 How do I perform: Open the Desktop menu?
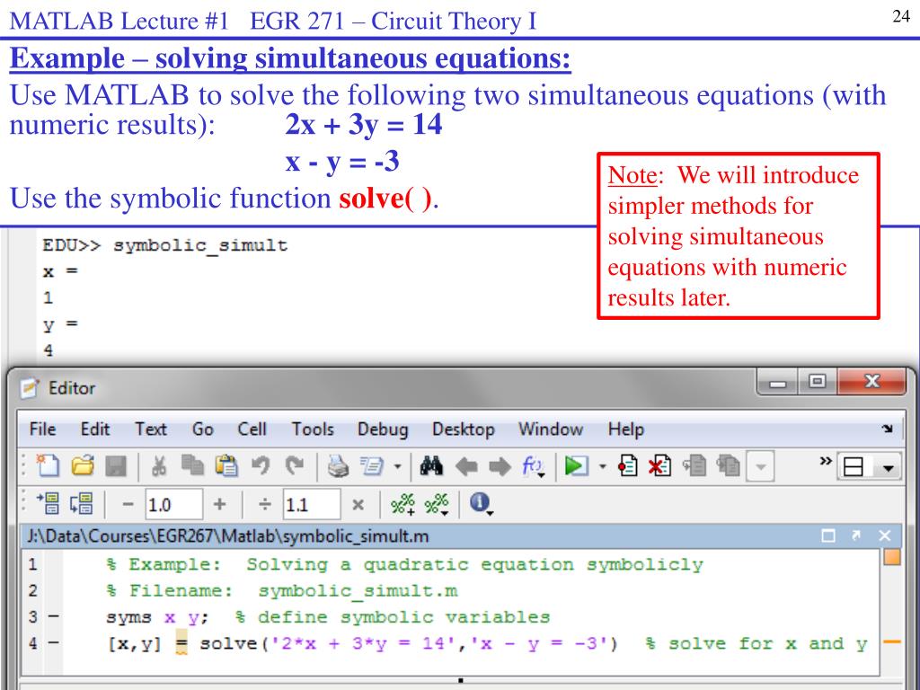[x=463, y=429]
